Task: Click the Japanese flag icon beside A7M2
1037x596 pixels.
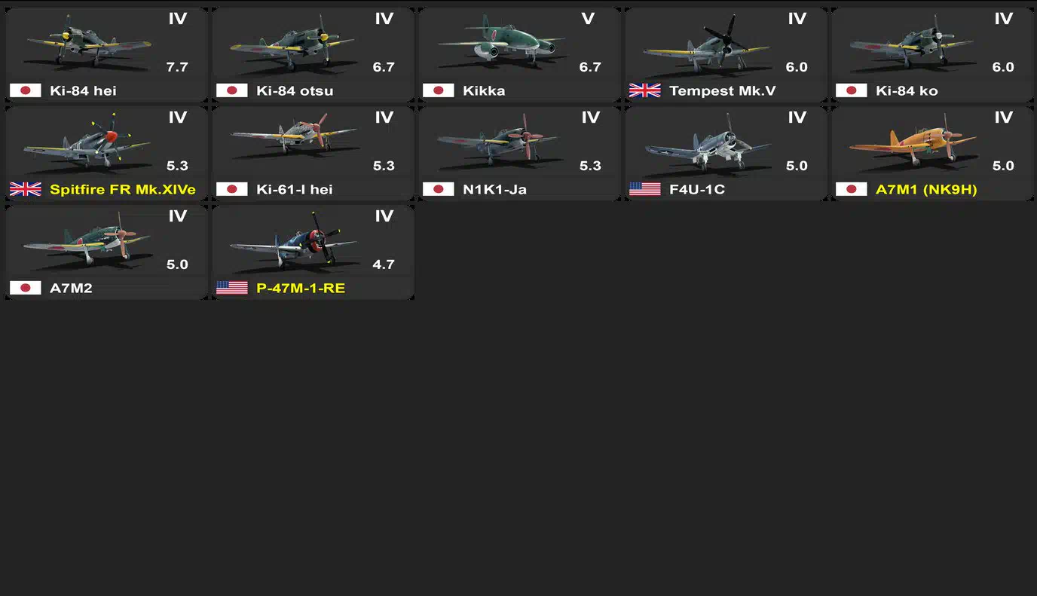Action: click(25, 288)
